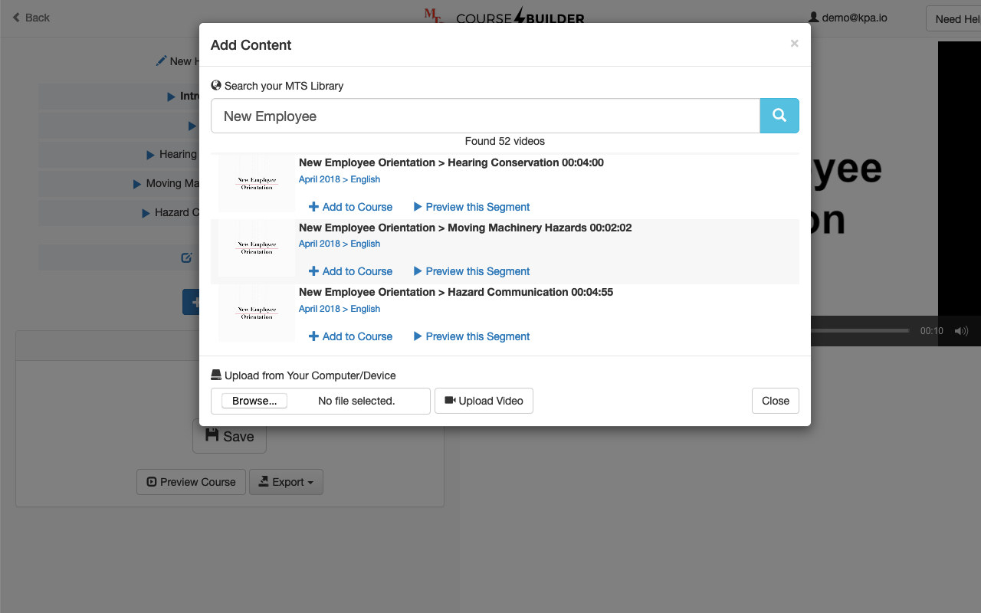Close the Add Content dialog with the X
Screen dimensions: 981x613
click(794, 44)
